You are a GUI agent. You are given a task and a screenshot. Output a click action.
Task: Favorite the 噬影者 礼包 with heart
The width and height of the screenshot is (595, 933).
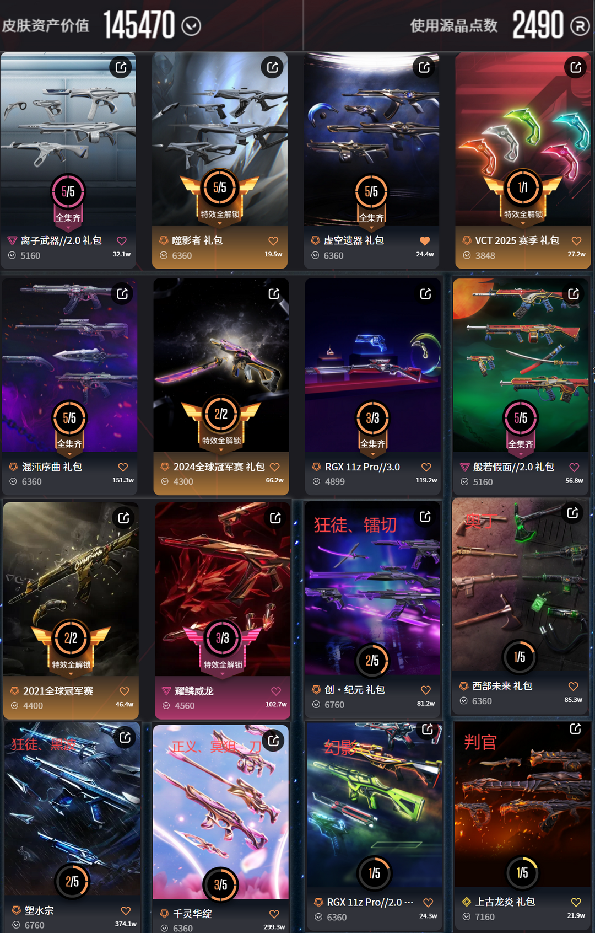(273, 240)
